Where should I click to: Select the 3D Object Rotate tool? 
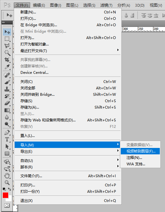7,162
